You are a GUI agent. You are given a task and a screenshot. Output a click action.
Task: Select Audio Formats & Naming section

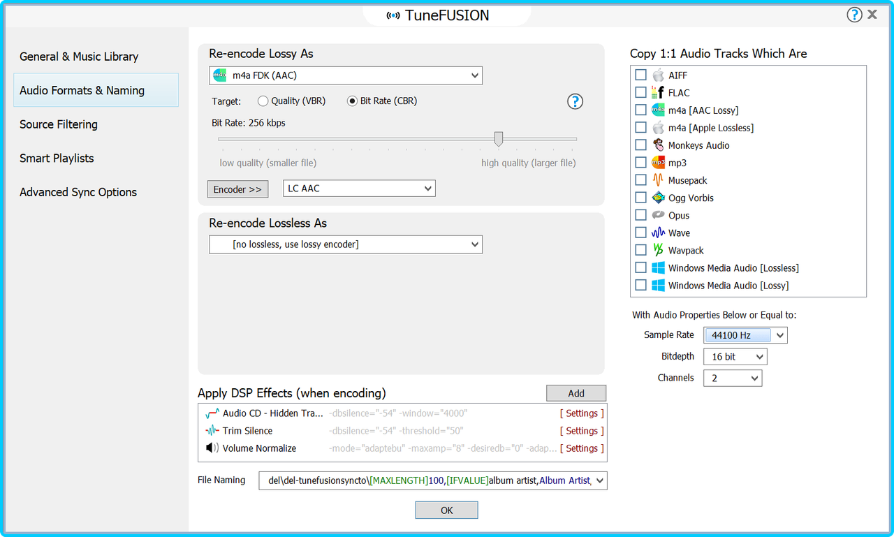(96, 90)
